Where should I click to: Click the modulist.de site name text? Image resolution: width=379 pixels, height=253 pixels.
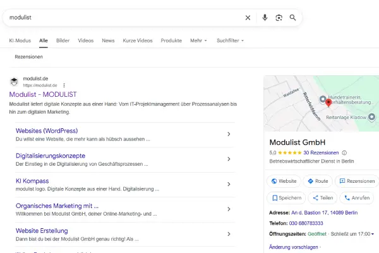click(35, 78)
